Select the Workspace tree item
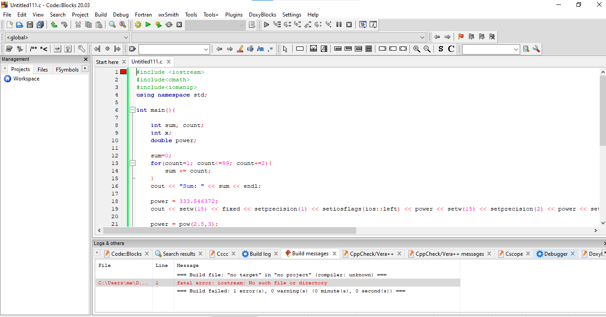606x317 pixels. coord(26,79)
